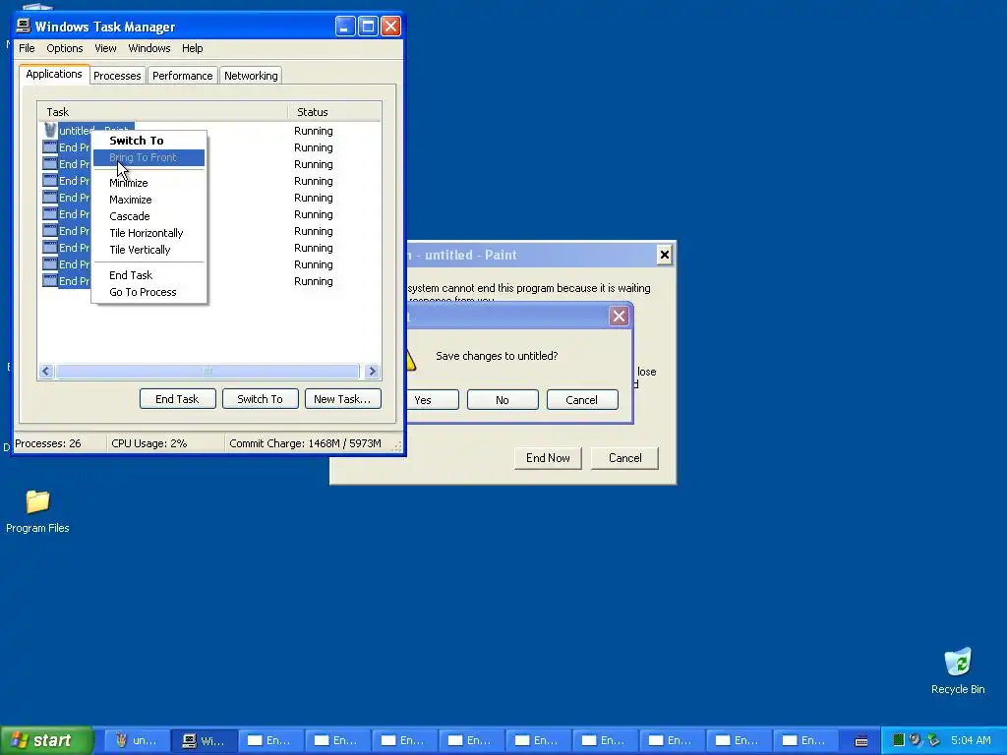Open the Program Files desktop folder

tap(37, 511)
